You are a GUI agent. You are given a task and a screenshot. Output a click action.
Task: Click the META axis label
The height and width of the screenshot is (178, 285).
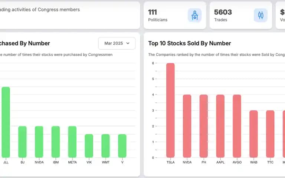click(72, 162)
